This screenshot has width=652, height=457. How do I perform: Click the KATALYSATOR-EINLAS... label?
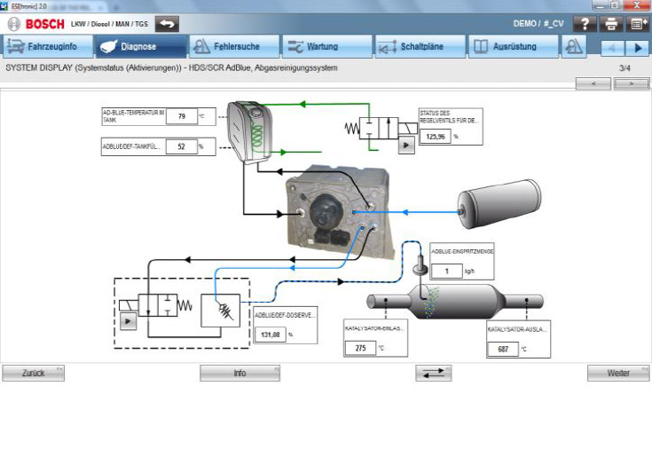[374, 328]
